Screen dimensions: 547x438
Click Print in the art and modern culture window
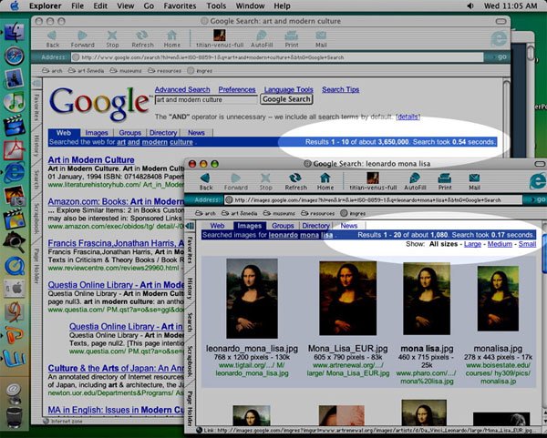click(292, 39)
